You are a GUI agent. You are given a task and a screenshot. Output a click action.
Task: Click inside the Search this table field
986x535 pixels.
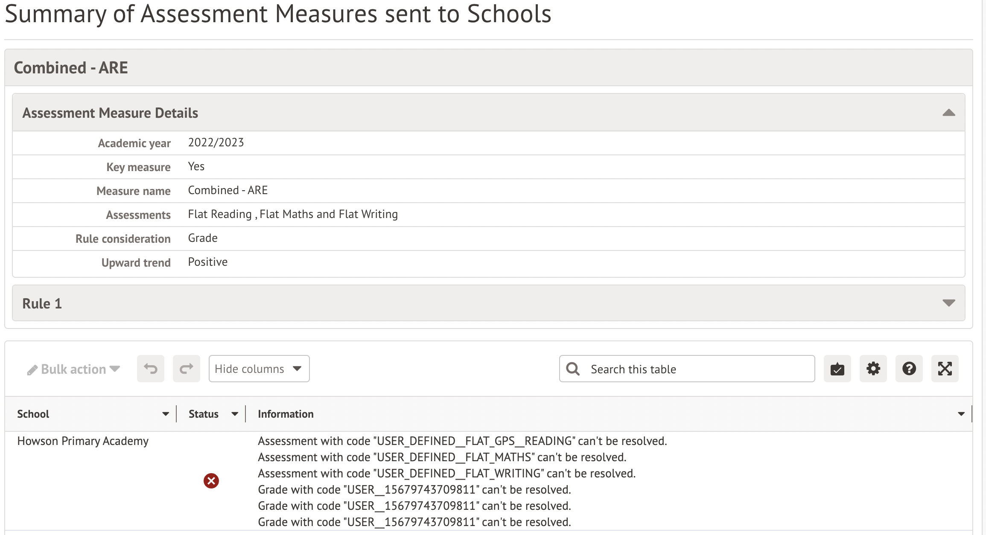683,369
